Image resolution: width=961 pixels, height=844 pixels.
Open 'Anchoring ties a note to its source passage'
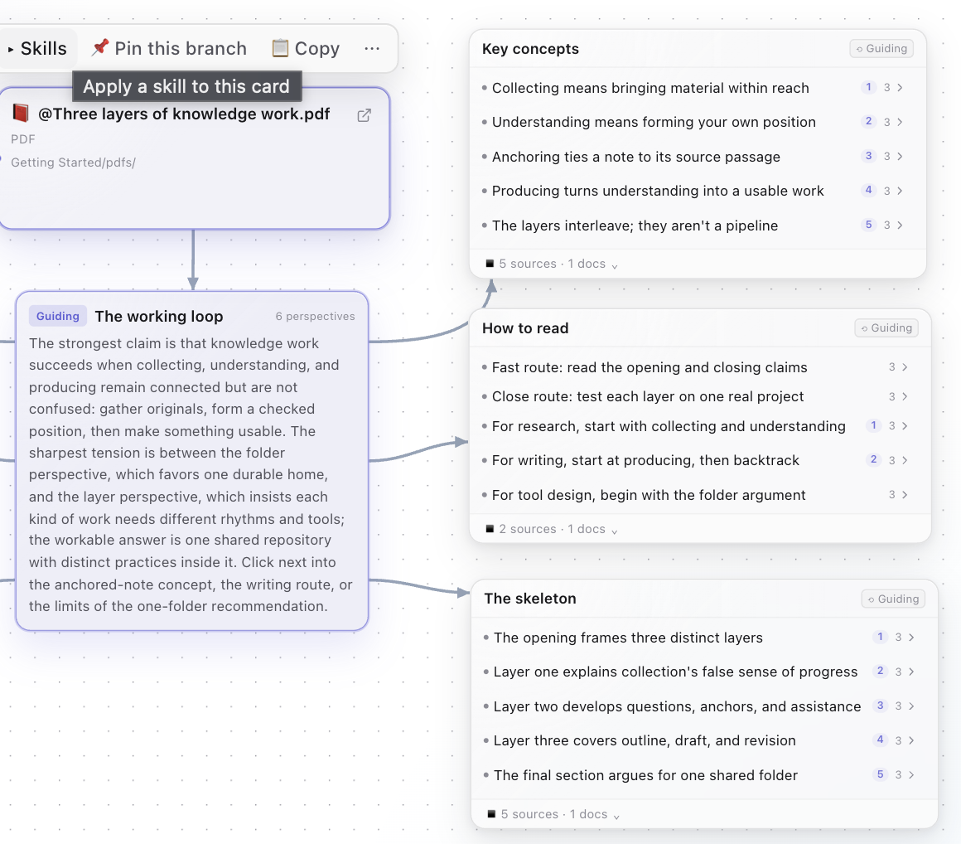pyautogui.click(x=636, y=157)
